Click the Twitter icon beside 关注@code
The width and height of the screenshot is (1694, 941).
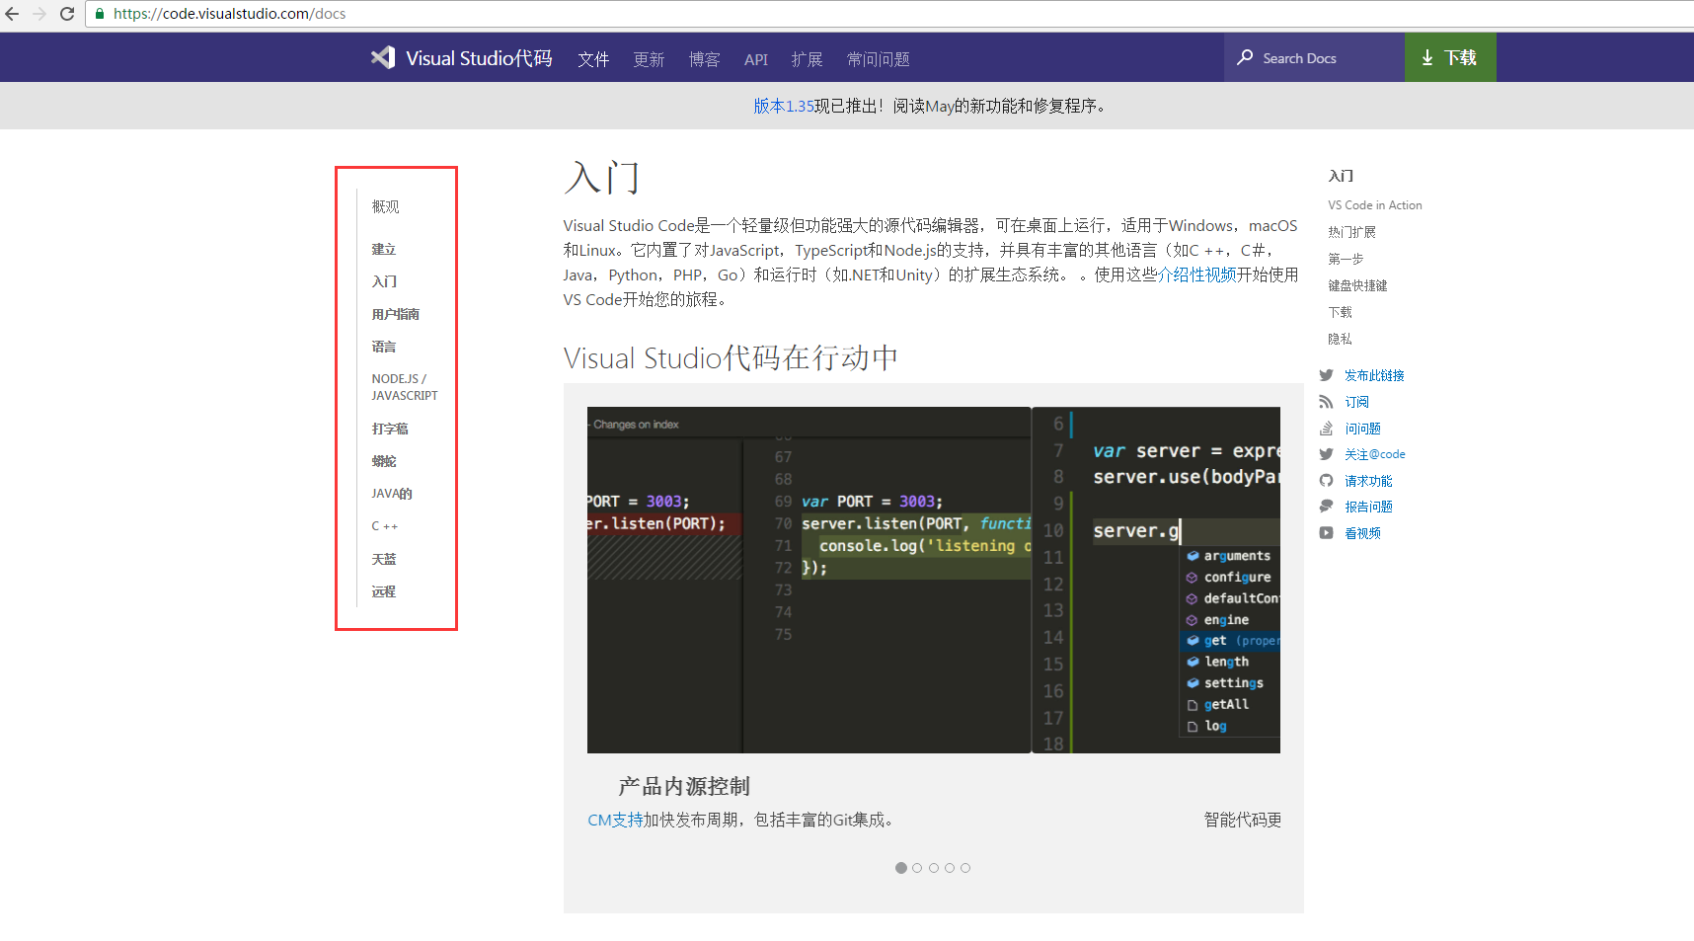1326,454
